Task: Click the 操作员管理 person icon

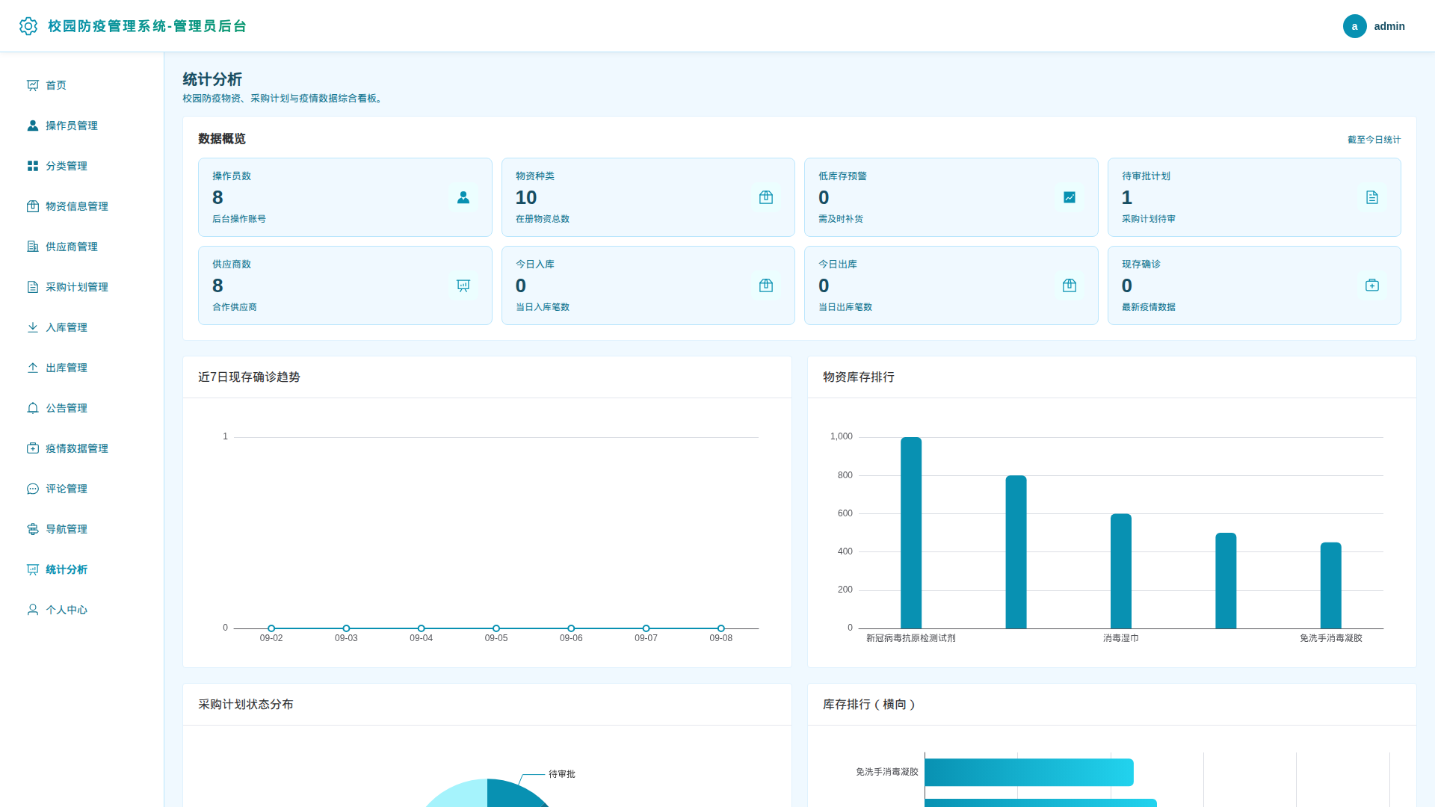Action: [x=33, y=126]
